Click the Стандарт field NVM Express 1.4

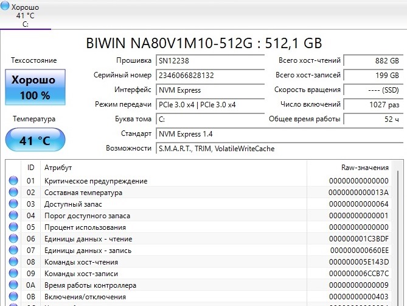pyautogui.click(x=280, y=134)
